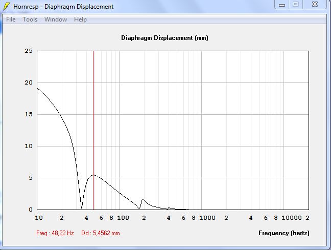This screenshot has height=250, width=331.
Task: Click the red frequency cursor line
Action: tap(93, 130)
